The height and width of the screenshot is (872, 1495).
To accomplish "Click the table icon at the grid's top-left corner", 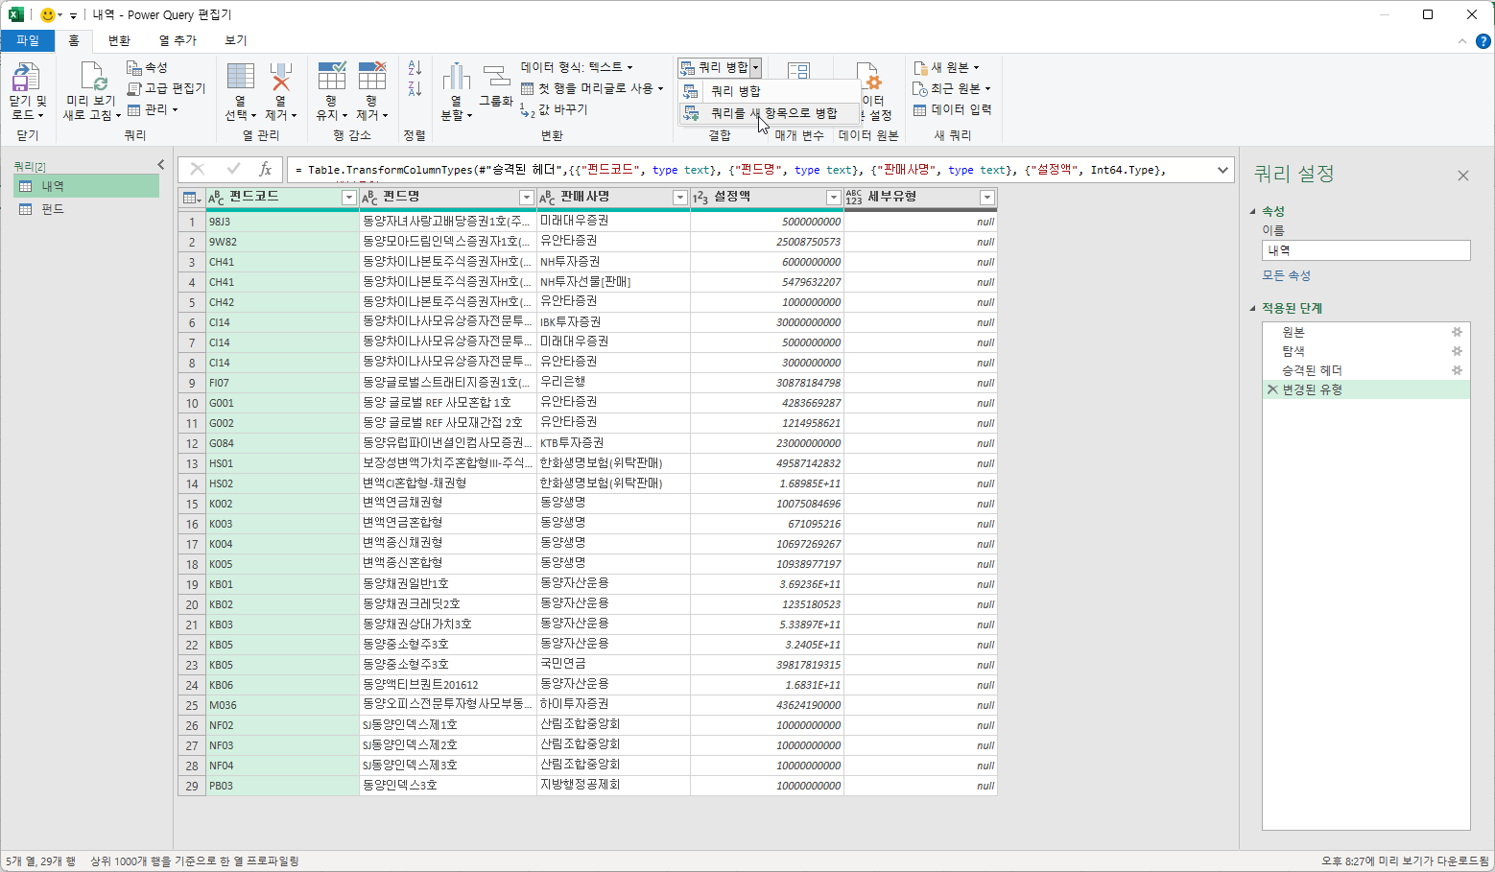I will pyautogui.click(x=191, y=198).
